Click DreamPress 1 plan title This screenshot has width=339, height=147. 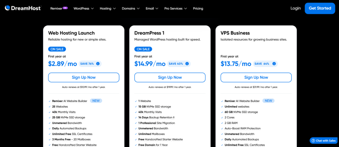point(149,33)
